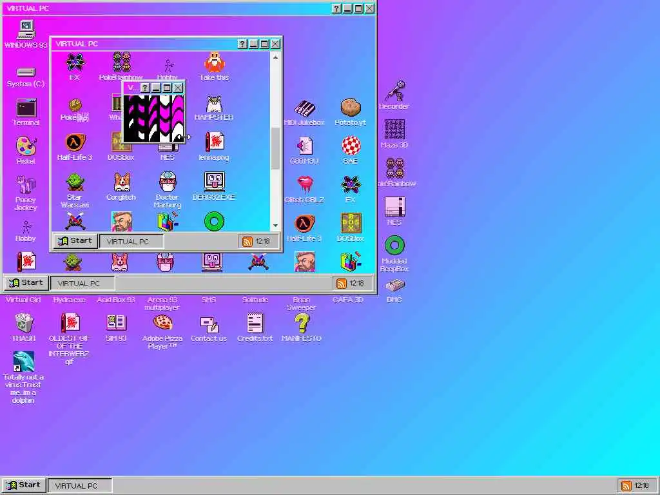Click the help button of outermost Virtual PC window

(x=336, y=8)
